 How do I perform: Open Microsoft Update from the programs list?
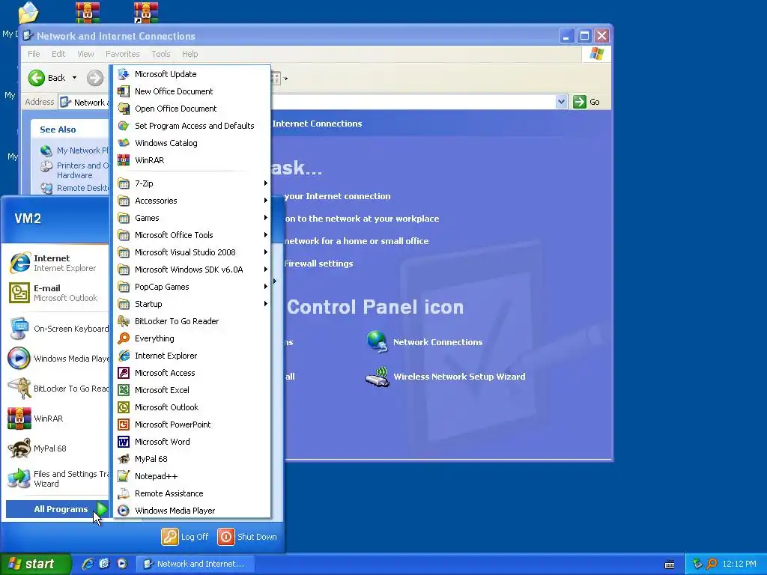(192, 74)
